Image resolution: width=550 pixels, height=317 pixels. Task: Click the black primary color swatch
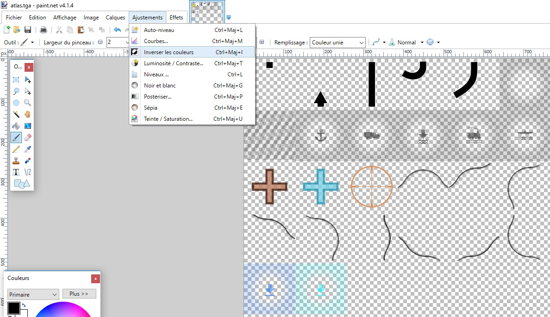click(x=14, y=308)
